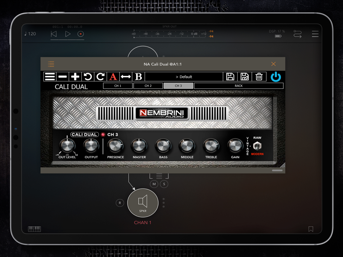The width and height of the screenshot is (343, 257).
Task: Click the OUT LEVEL knob
Action: (x=67, y=146)
